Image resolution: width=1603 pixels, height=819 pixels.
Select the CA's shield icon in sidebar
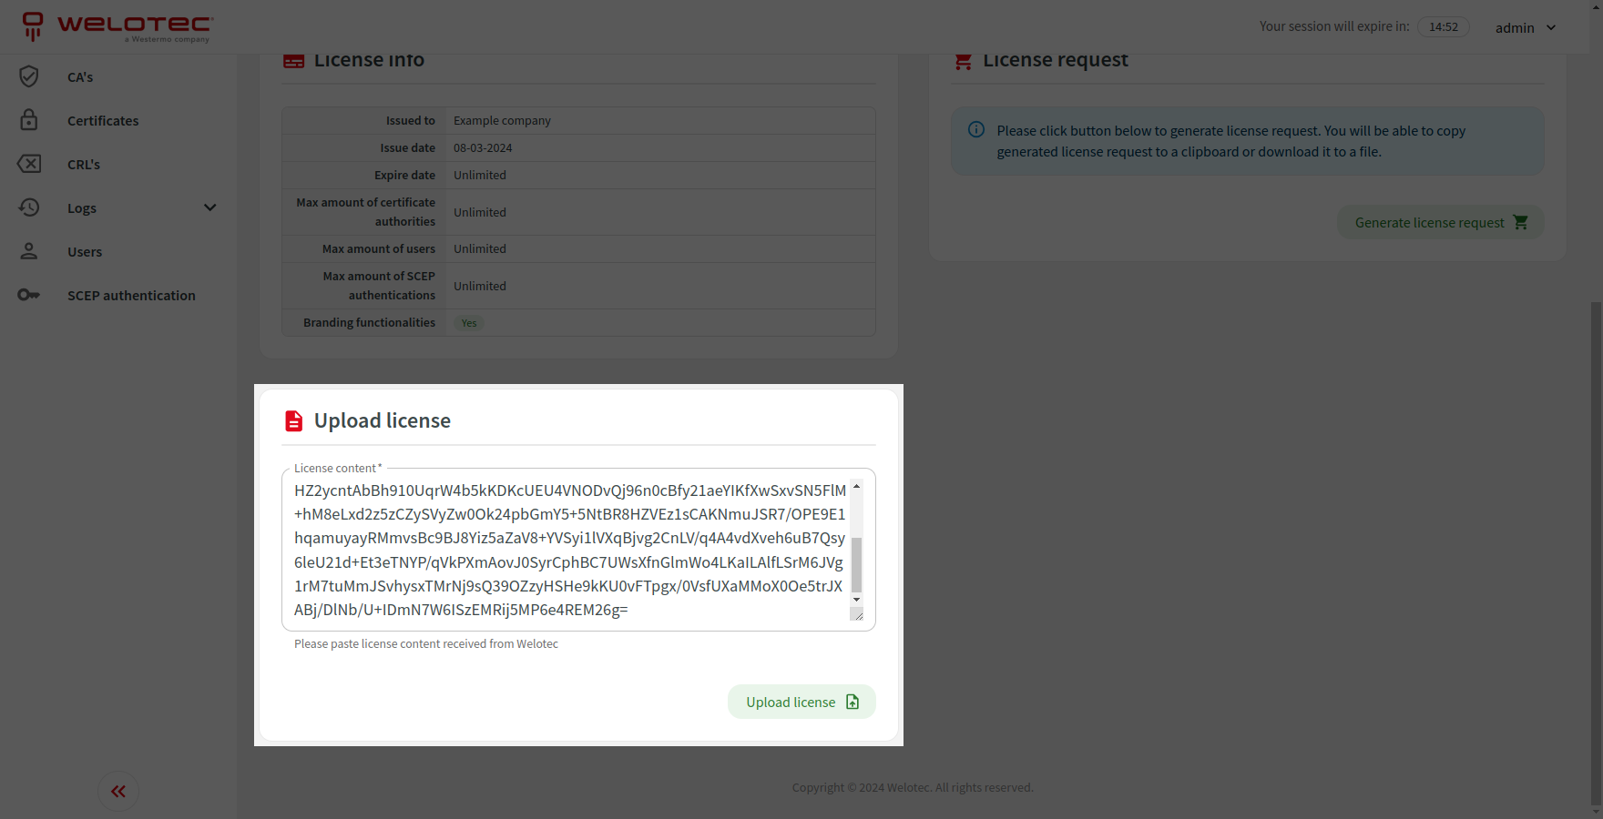(x=29, y=76)
